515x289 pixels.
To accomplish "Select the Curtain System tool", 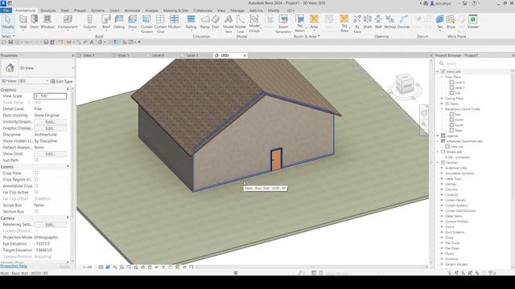I will coord(146,23).
